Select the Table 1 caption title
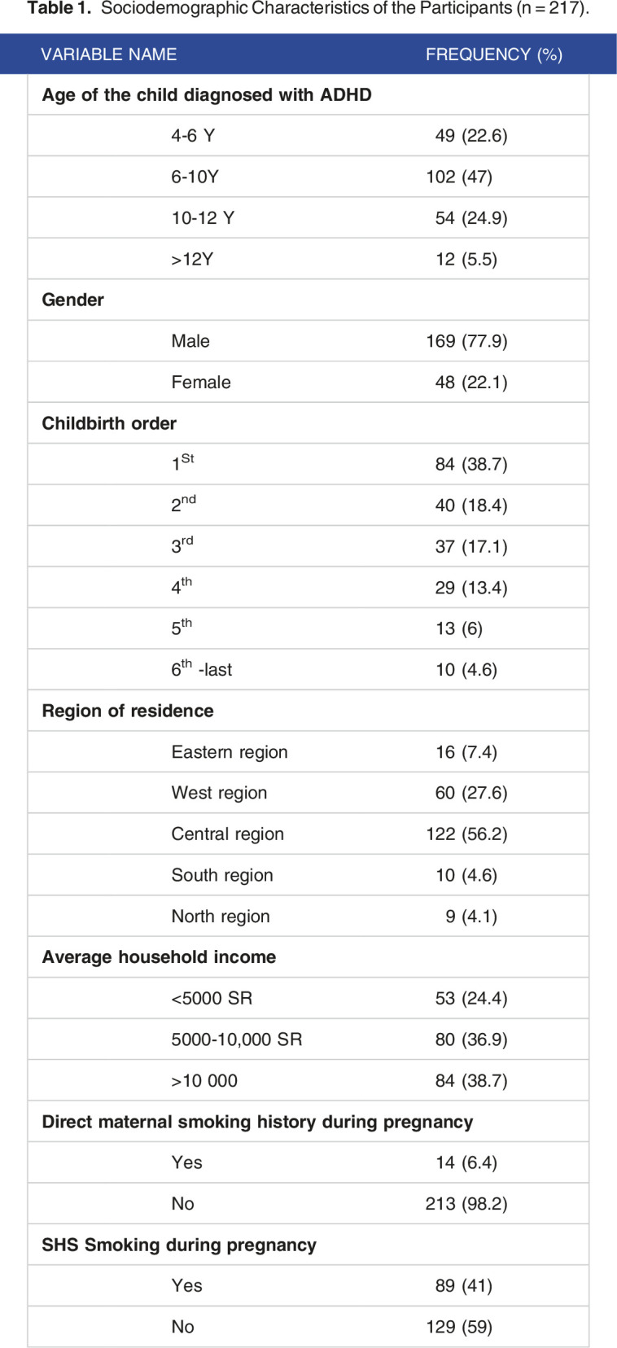This screenshot has height=1348, width=617. [308, 9]
